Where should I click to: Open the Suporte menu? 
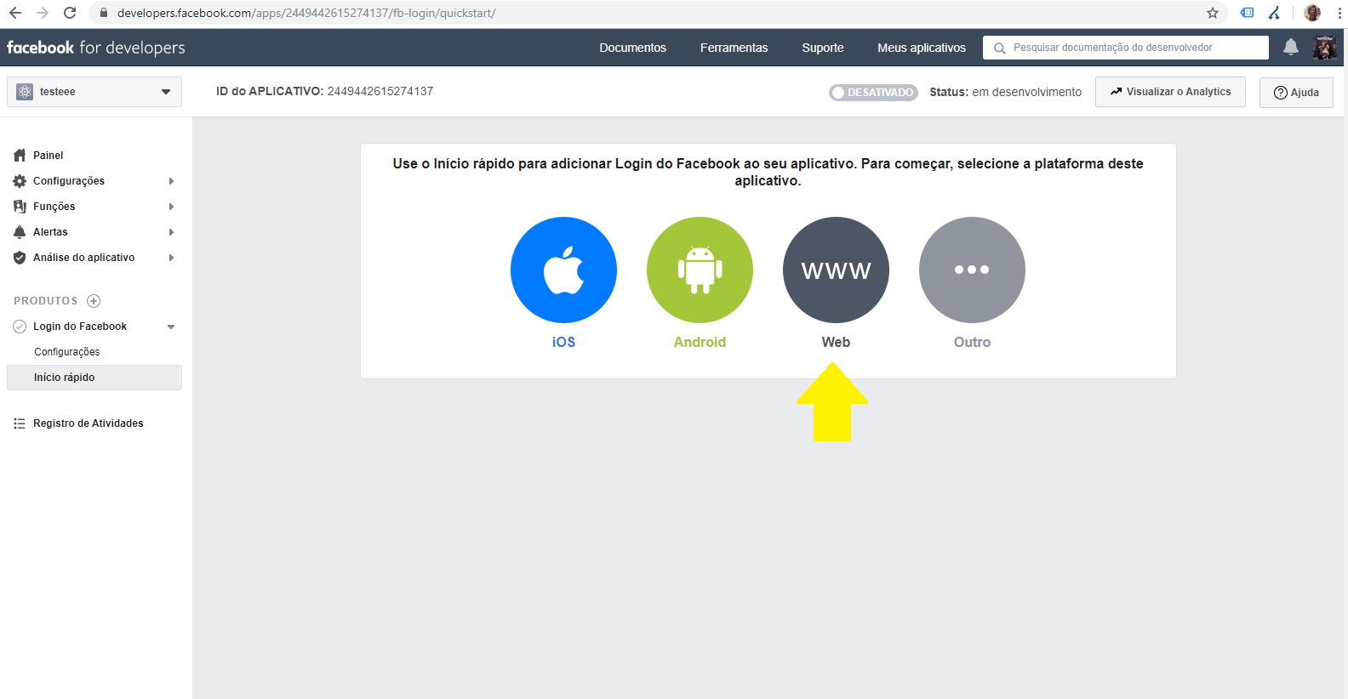tap(823, 48)
